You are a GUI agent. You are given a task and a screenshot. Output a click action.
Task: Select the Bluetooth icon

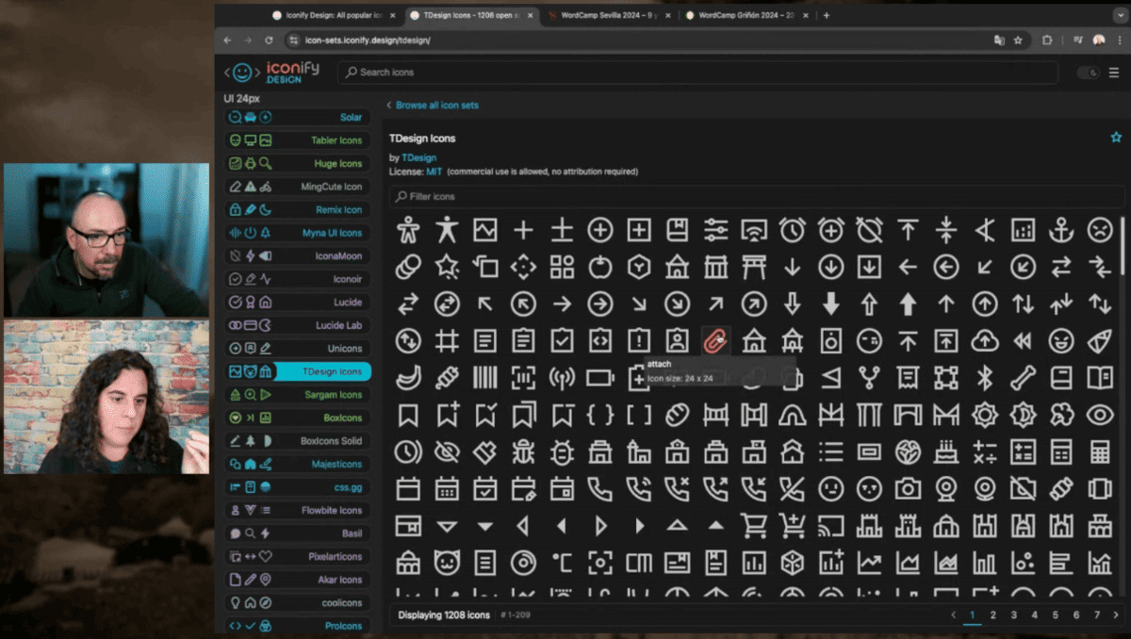point(984,378)
